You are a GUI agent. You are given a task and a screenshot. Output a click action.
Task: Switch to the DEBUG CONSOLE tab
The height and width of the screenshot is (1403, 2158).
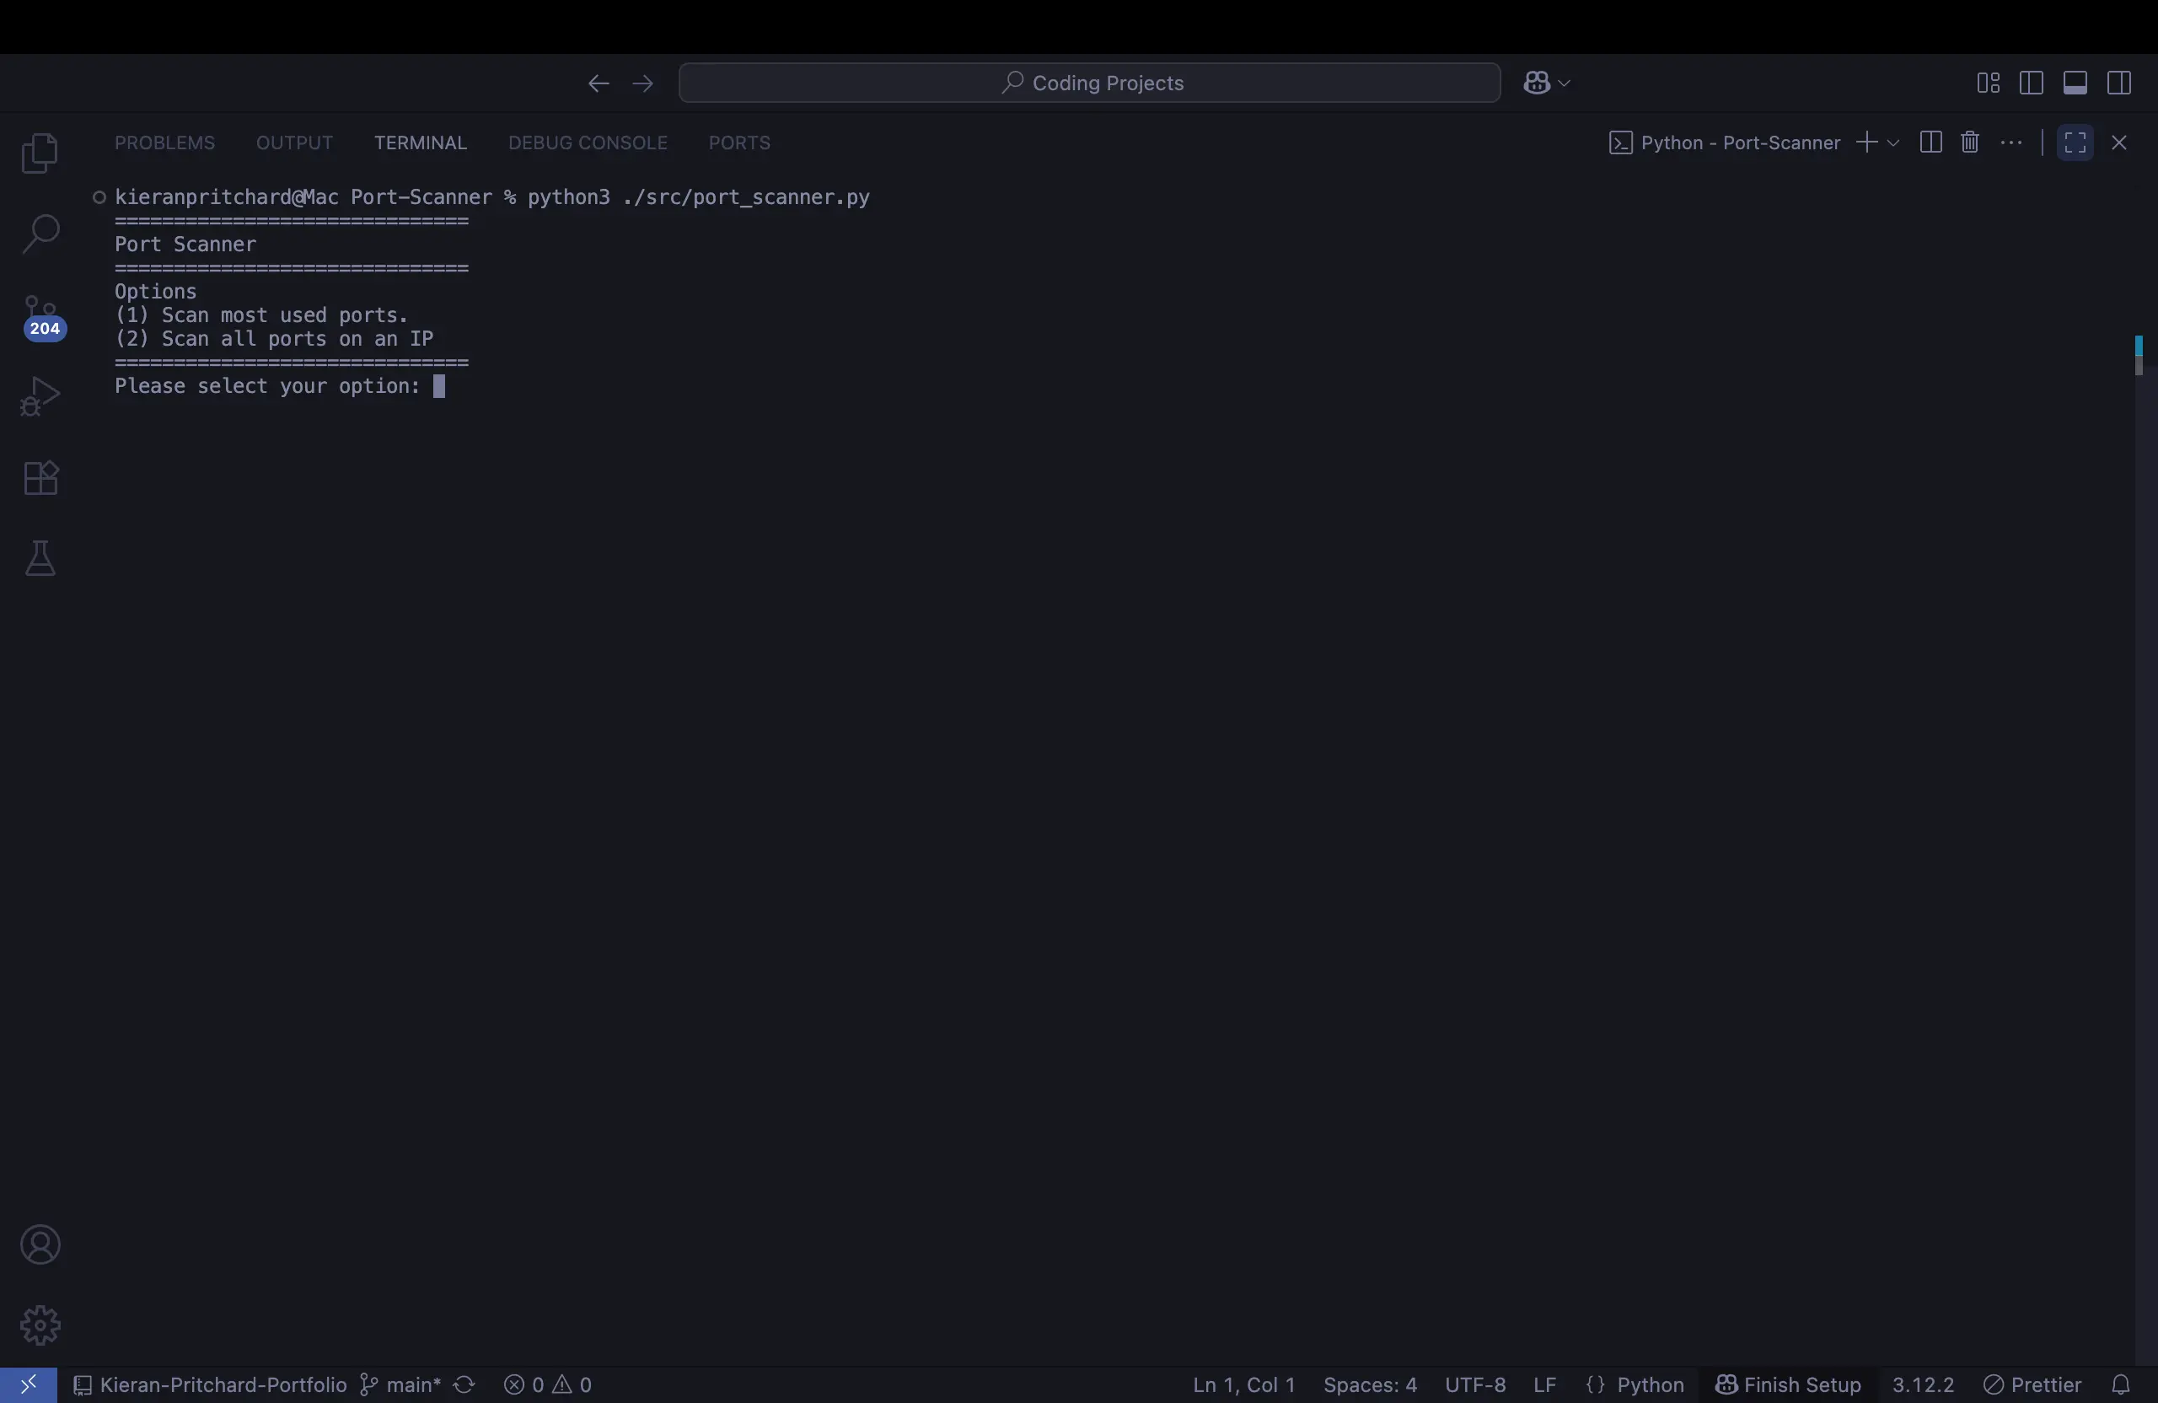[587, 142]
